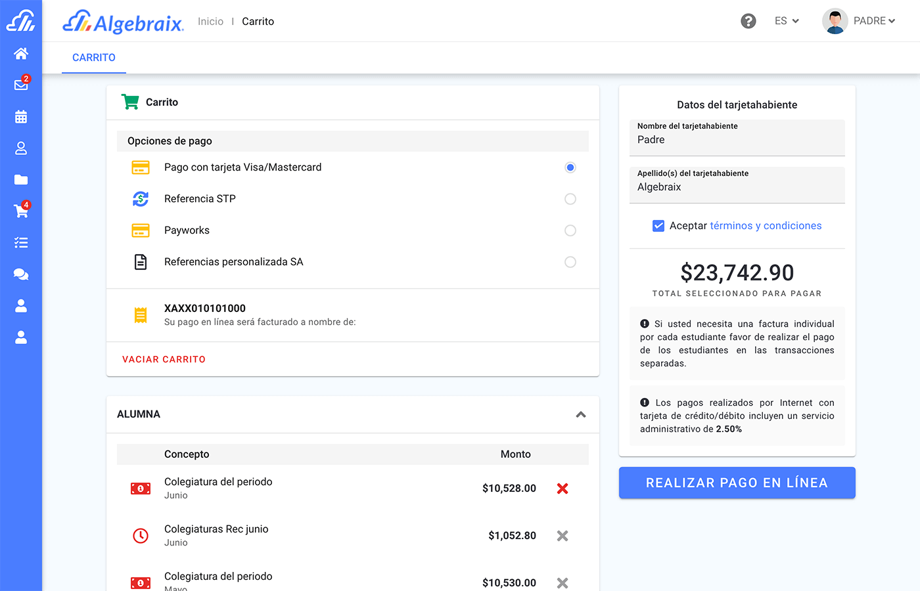Click the Nombre del tarjetahabiente field
Image resolution: width=920 pixels, height=591 pixels.
(x=737, y=140)
